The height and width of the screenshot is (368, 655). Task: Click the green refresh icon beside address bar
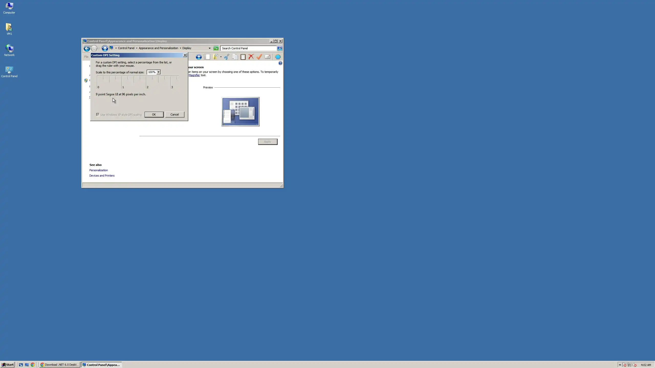(x=216, y=48)
